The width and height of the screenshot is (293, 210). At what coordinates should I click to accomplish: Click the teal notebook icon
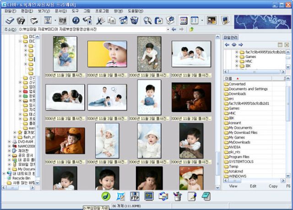click(x=206, y=196)
